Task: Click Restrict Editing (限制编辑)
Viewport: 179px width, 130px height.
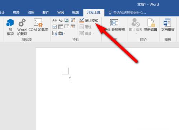Action: click(150, 25)
